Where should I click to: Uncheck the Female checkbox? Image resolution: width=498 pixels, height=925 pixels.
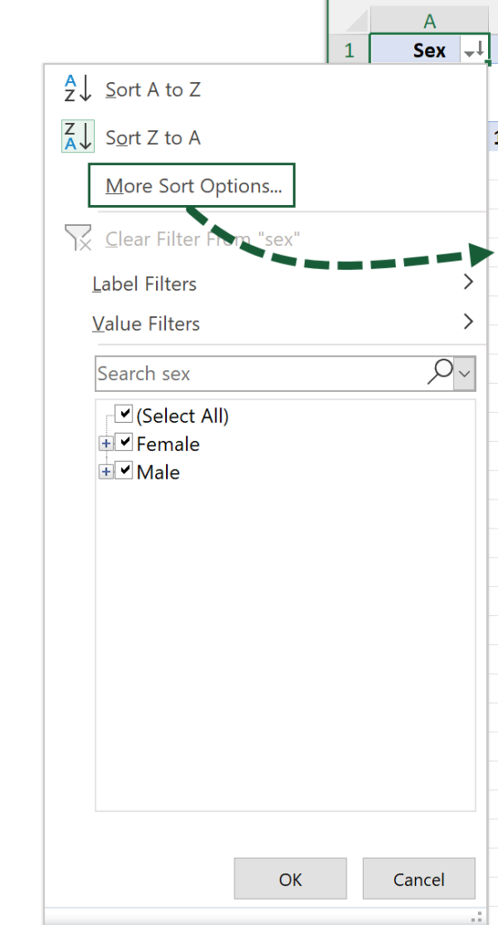click(124, 443)
